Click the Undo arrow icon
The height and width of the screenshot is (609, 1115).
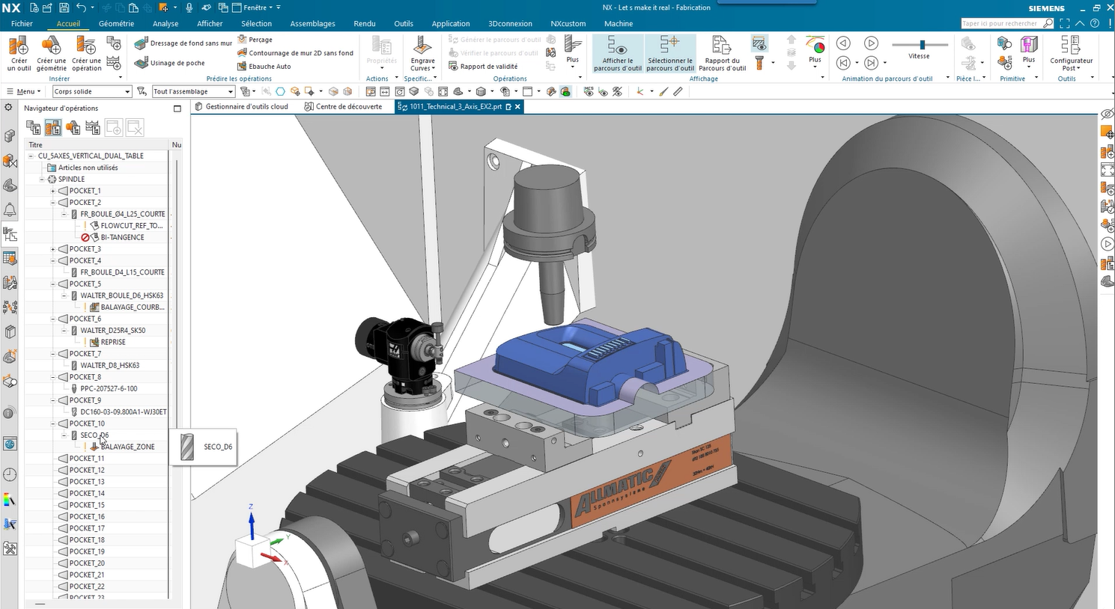point(81,7)
